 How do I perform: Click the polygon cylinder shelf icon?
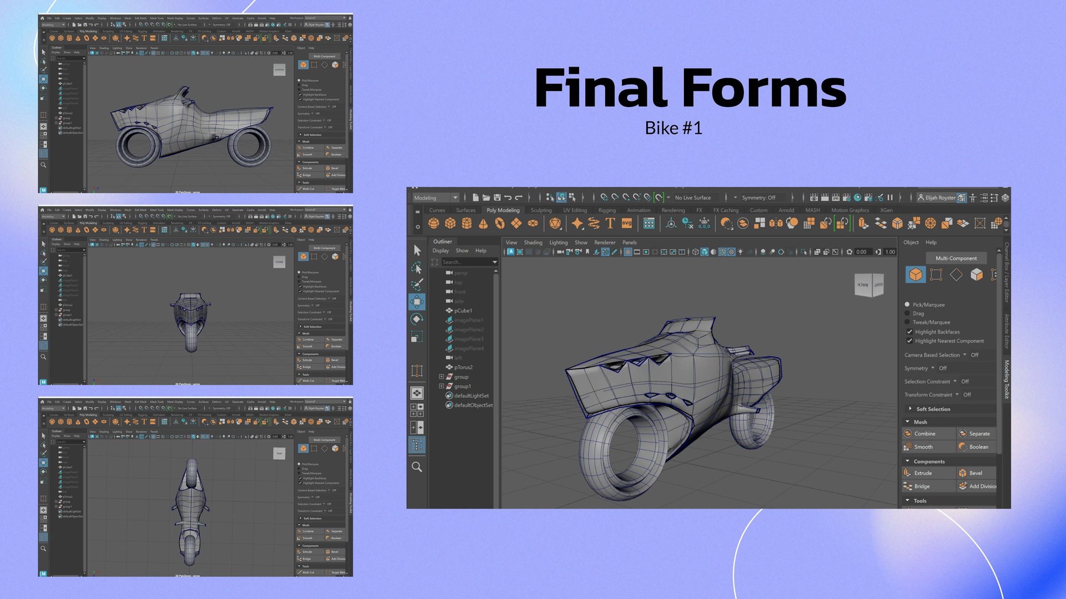pos(467,223)
